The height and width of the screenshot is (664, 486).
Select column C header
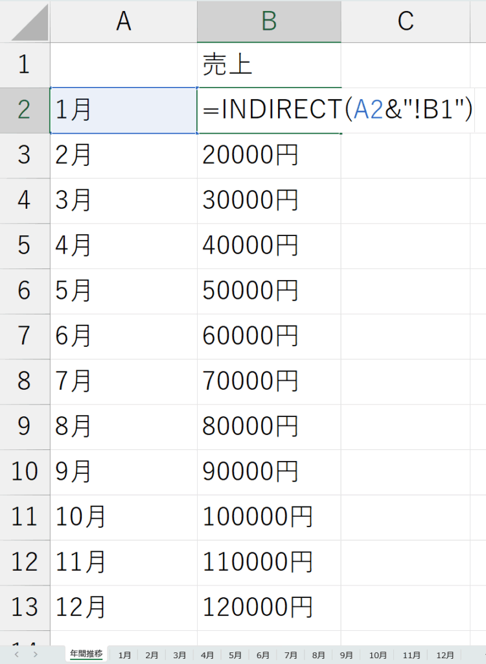[405, 21]
